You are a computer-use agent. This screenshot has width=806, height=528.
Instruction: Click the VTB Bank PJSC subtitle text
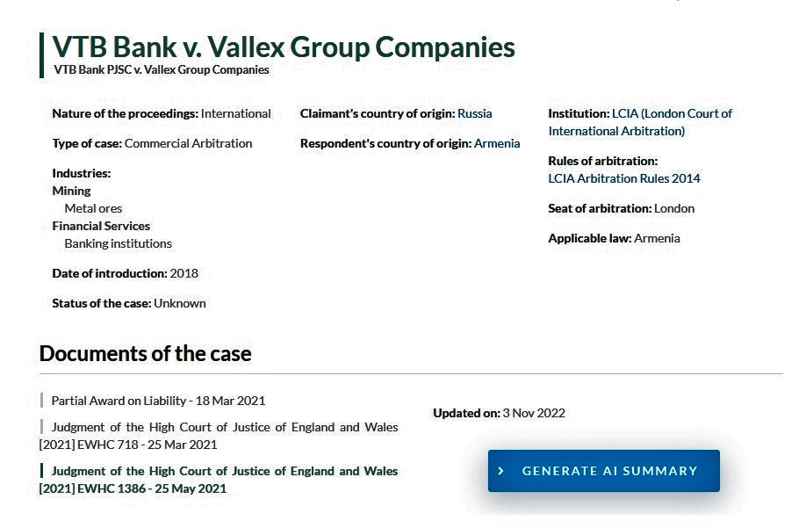[x=162, y=70]
